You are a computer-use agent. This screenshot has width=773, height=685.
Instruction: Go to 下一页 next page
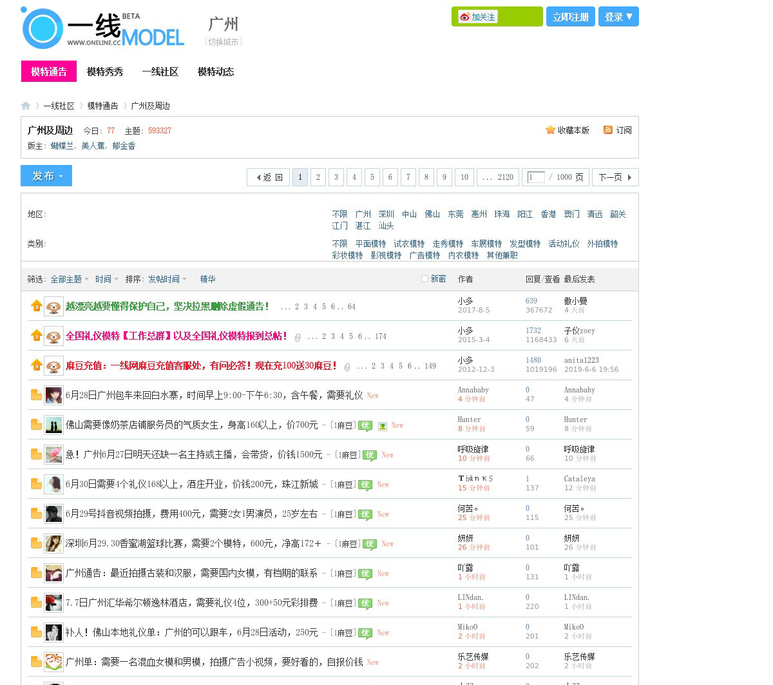point(615,177)
